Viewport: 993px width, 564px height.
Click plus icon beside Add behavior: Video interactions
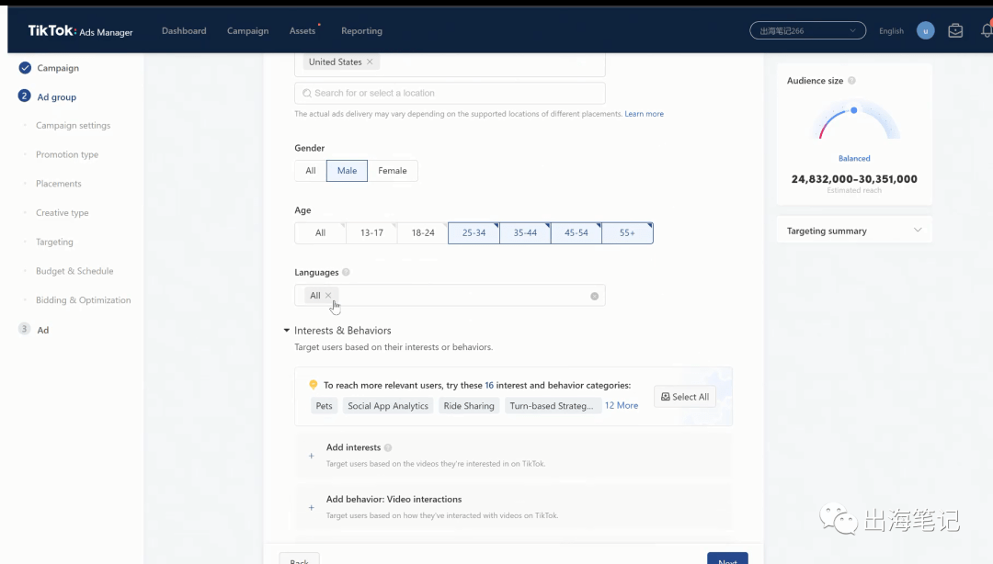[x=311, y=507]
